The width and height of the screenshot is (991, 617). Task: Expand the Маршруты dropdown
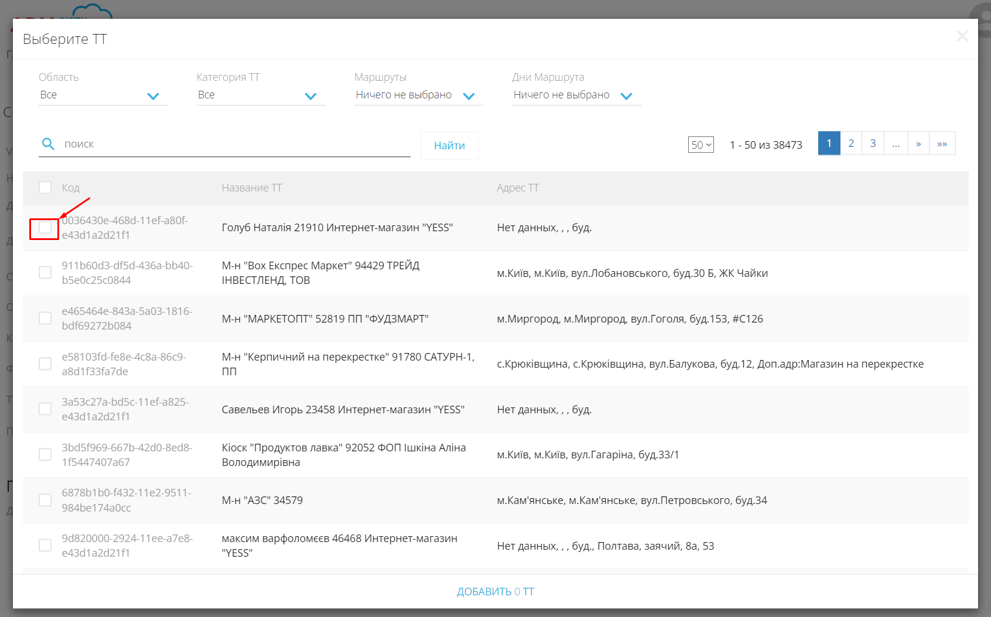coord(418,95)
